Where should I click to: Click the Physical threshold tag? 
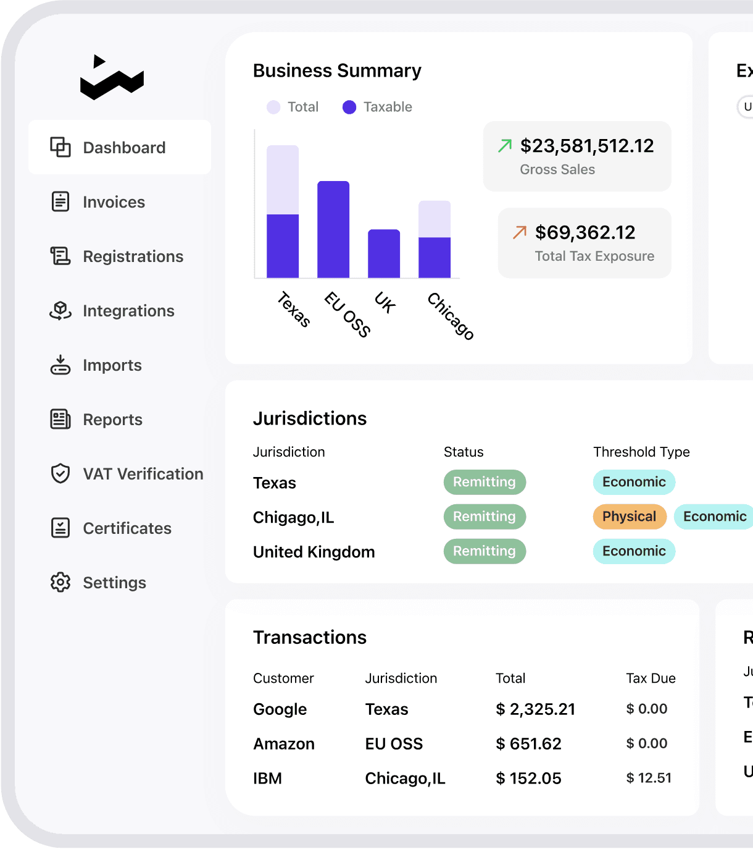(x=630, y=517)
